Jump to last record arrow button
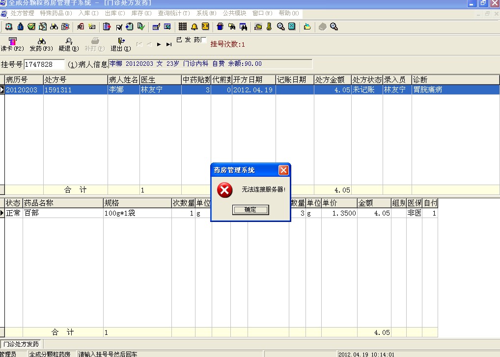Viewport: 500px width, 357px height. [168, 44]
